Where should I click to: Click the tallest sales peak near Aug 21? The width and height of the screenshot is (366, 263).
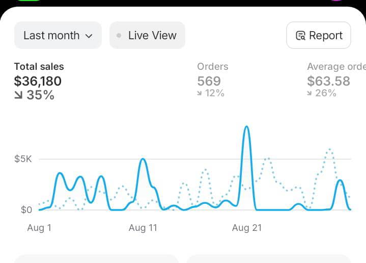246,127
